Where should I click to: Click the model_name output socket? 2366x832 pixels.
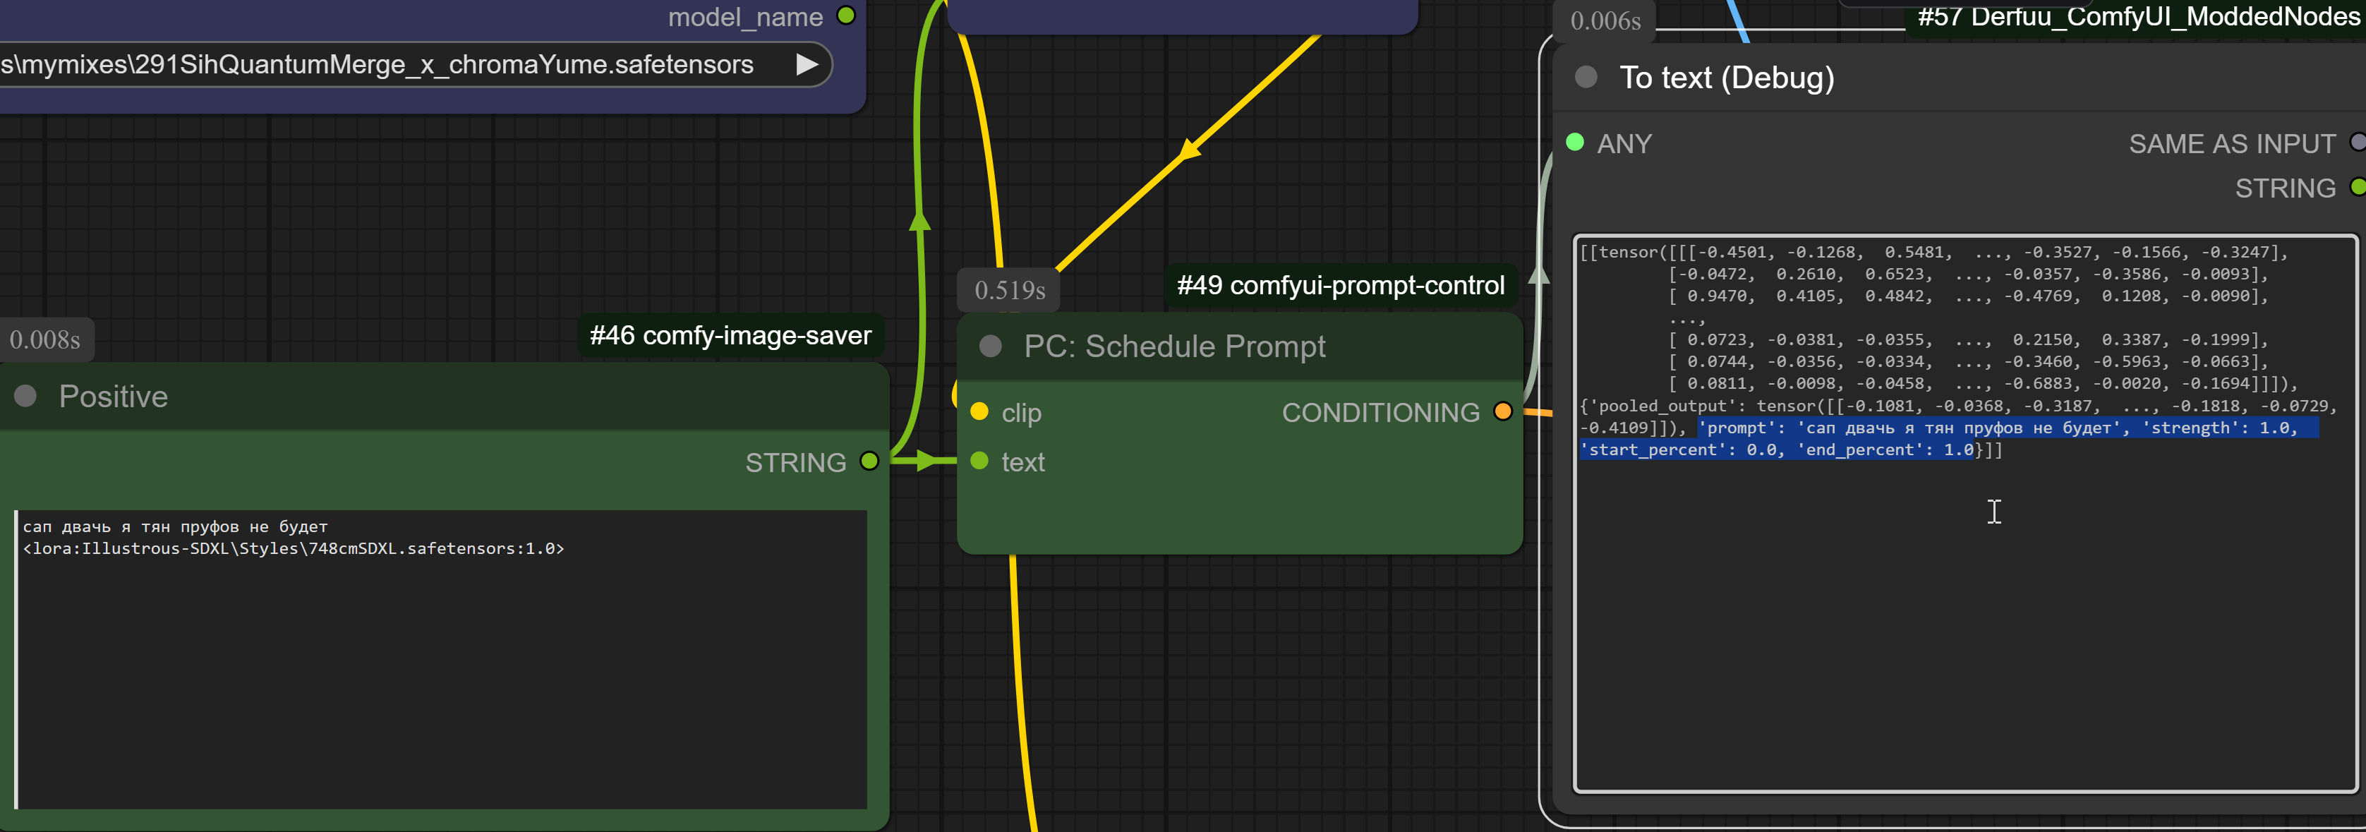(x=847, y=16)
